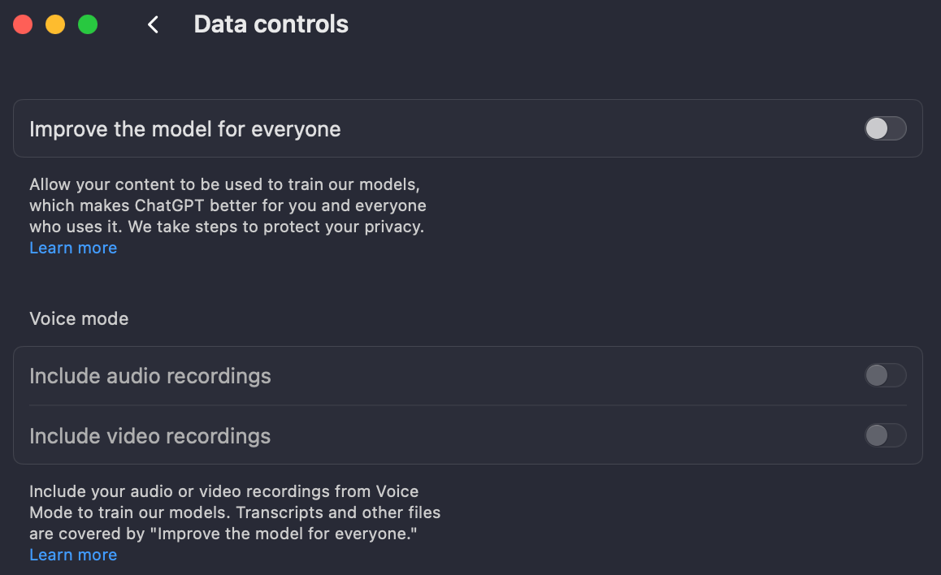Click the green full-screen window button
941x575 pixels.
tap(88, 25)
